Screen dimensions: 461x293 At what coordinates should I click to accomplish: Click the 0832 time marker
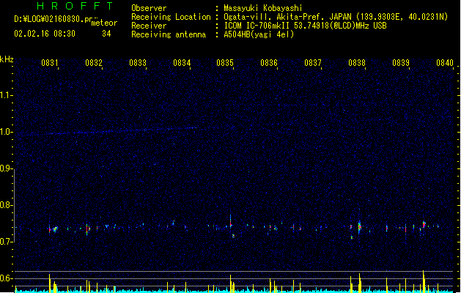[x=94, y=63]
